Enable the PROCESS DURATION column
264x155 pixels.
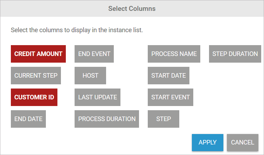107,119
